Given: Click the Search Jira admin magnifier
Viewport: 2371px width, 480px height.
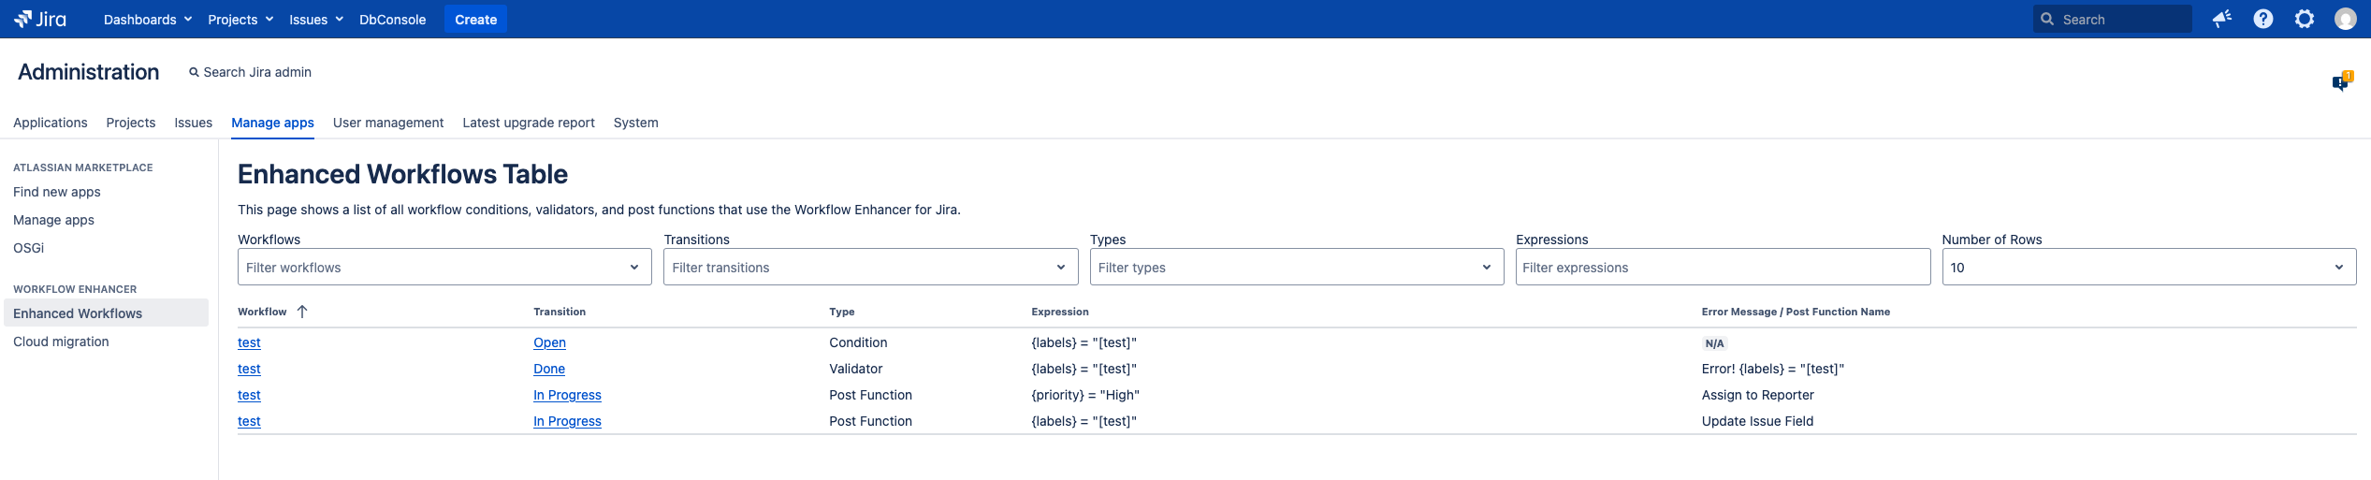Looking at the screenshot, I should [x=194, y=72].
